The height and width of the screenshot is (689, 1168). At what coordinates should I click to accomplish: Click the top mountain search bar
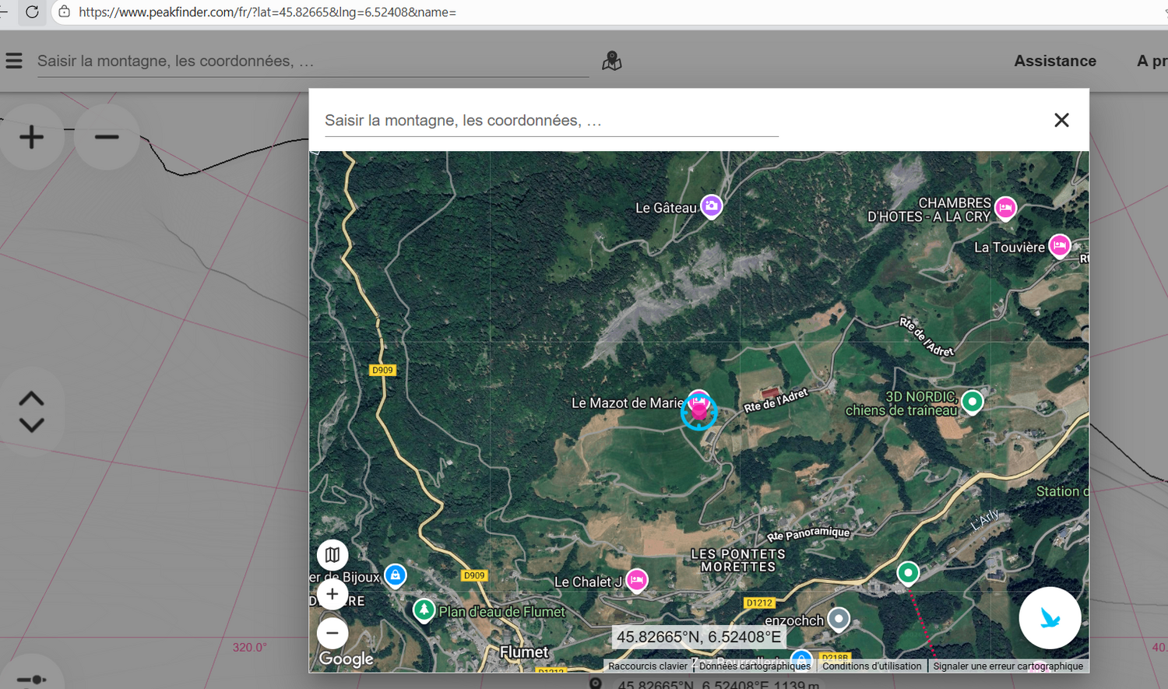pyautogui.click(x=313, y=61)
